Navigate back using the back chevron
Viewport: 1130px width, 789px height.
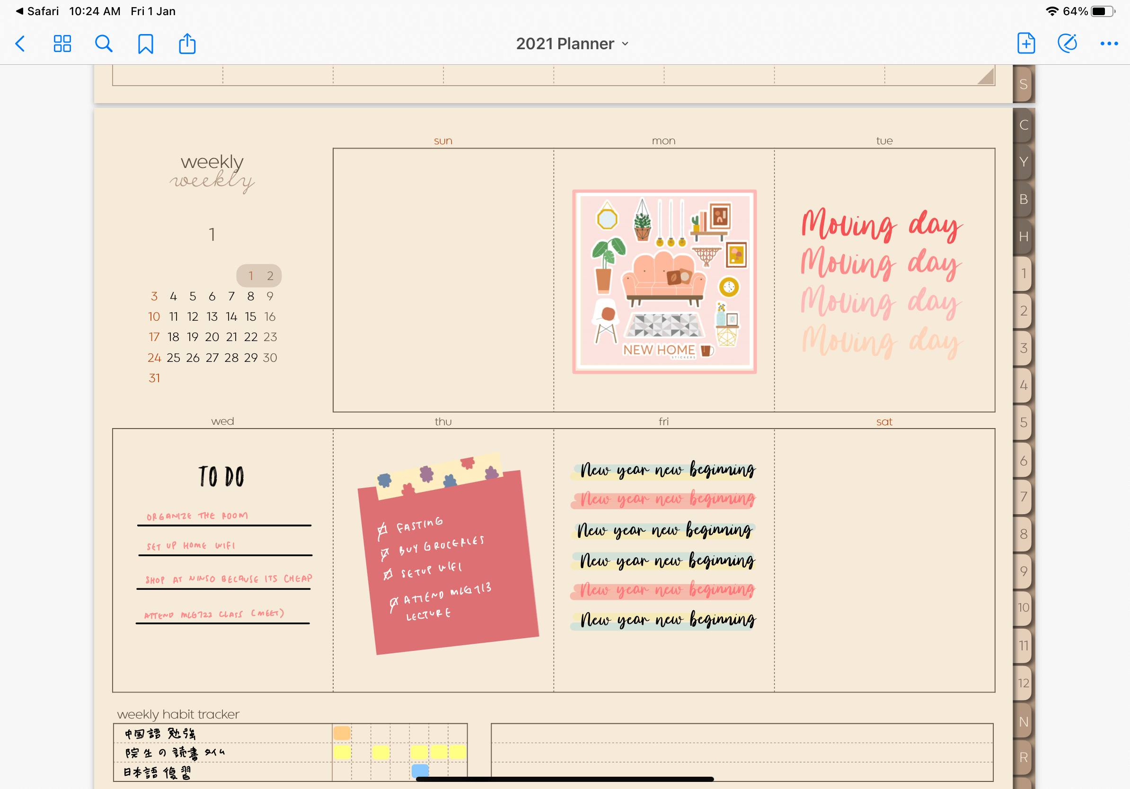[20, 44]
